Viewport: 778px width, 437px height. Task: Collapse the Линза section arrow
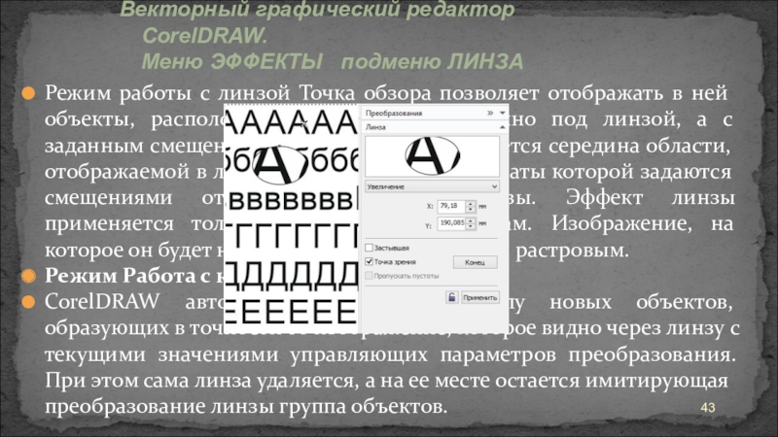[502, 127]
